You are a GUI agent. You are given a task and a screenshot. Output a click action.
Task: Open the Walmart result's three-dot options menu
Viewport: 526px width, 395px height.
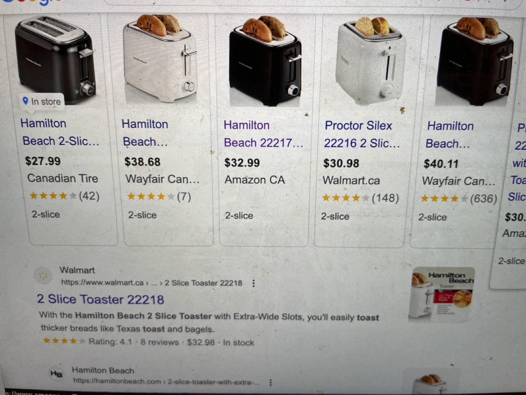click(254, 283)
